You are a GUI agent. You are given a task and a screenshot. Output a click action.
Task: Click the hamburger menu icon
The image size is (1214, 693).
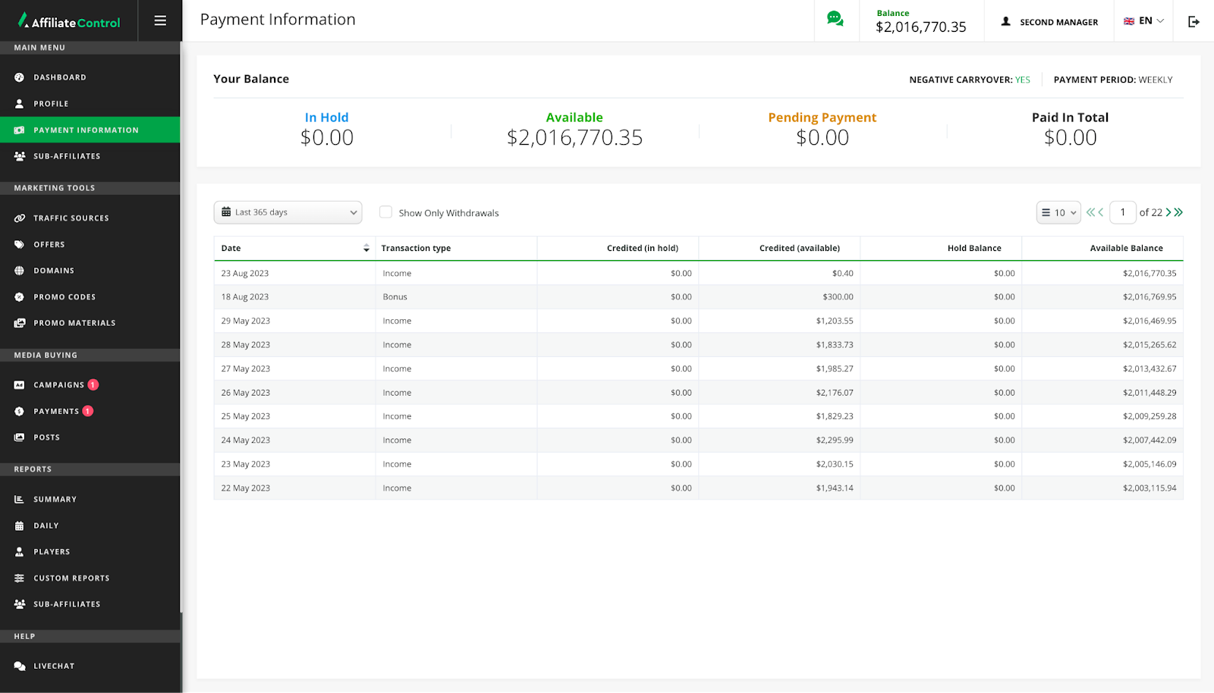tap(160, 21)
